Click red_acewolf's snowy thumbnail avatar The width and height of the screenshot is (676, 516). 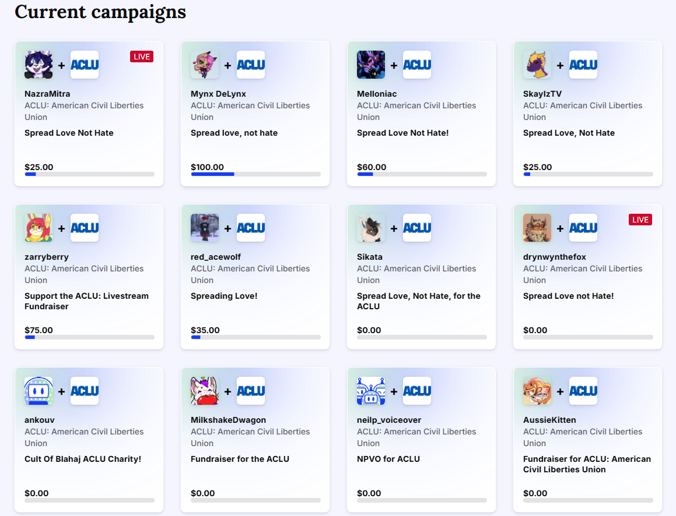[x=205, y=228]
